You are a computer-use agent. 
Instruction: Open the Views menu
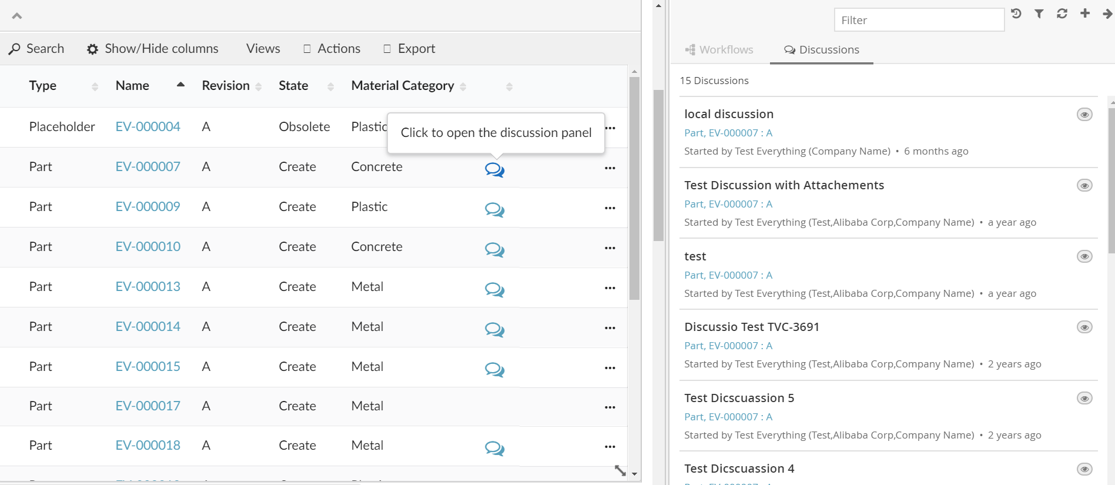263,49
